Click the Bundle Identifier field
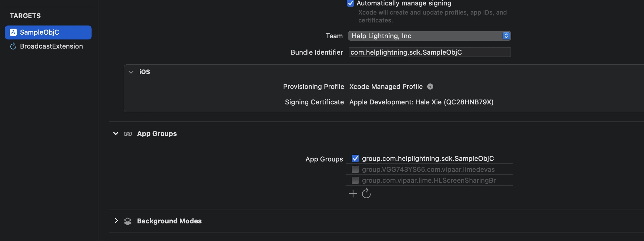Image resolution: width=644 pixels, height=241 pixels. point(429,52)
